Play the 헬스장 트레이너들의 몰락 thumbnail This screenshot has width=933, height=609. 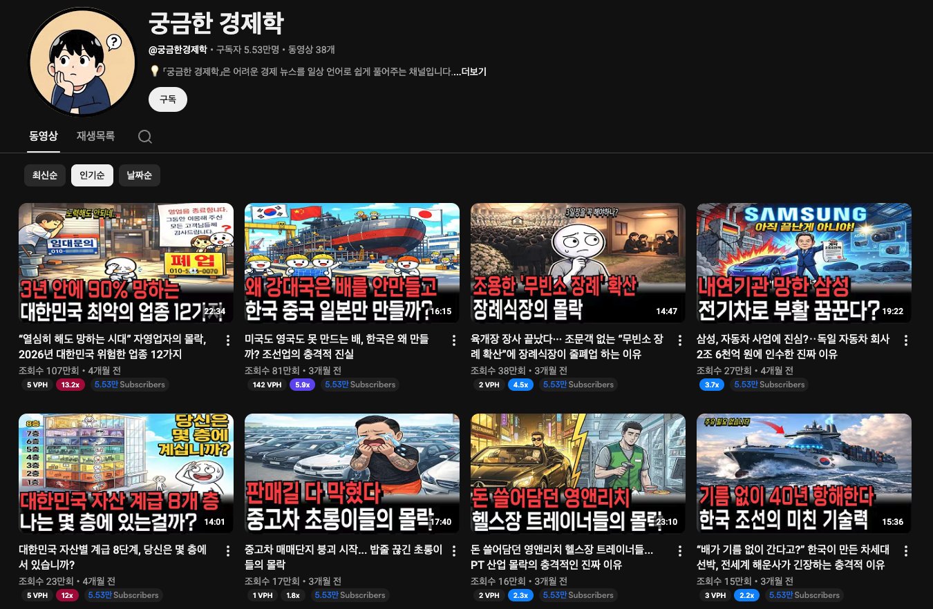point(578,474)
